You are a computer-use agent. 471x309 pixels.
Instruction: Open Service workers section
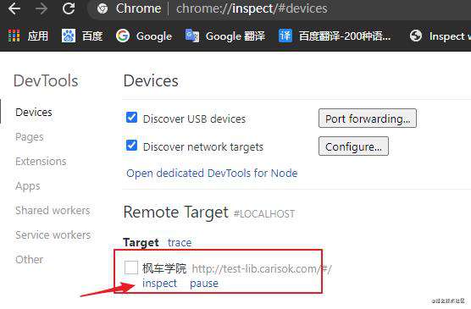[53, 235]
